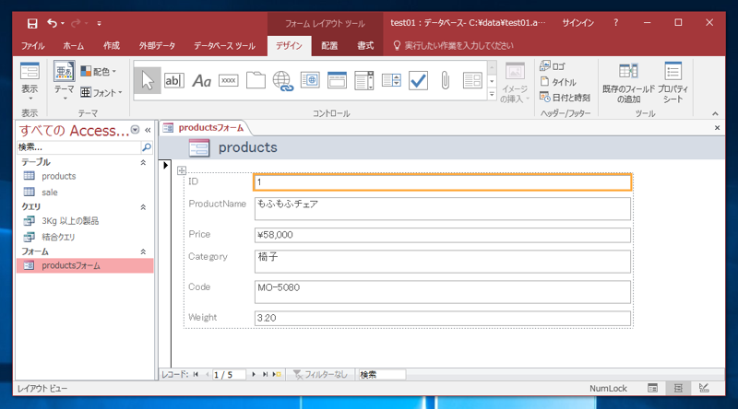The width and height of the screenshot is (738, 409).
Task: Click the ProductName field もふもふチェア
Action: [x=443, y=208]
